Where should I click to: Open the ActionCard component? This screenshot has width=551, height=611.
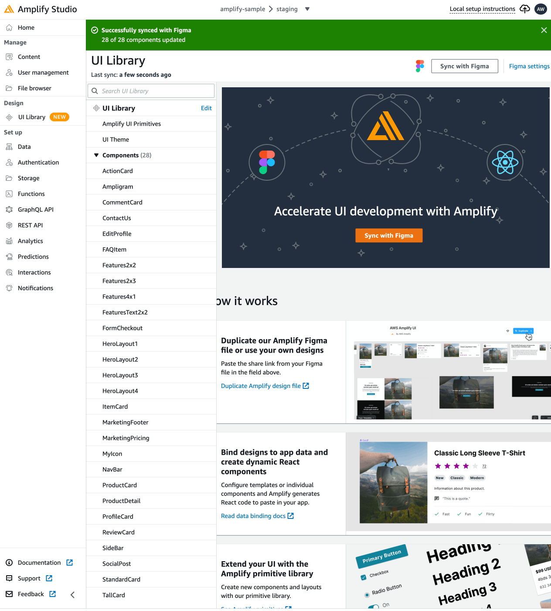pyautogui.click(x=151, y=171)
